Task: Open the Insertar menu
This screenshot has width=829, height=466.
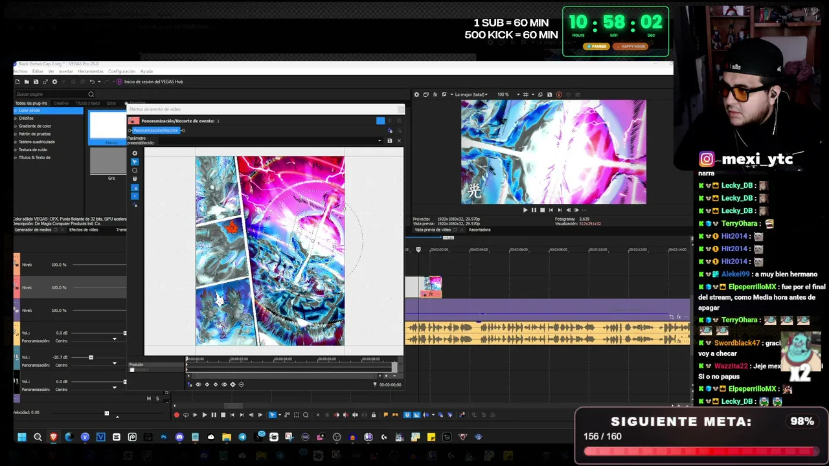Action: point(65,71)
